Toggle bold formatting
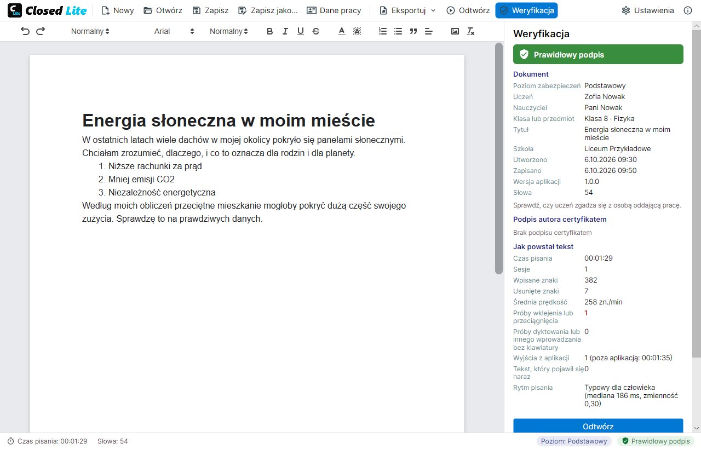 [x=269, y=31]
